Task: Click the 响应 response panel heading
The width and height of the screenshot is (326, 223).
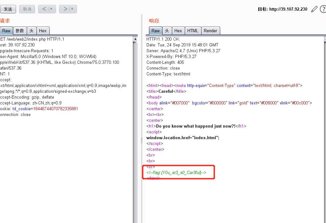Action: point(154,21)
